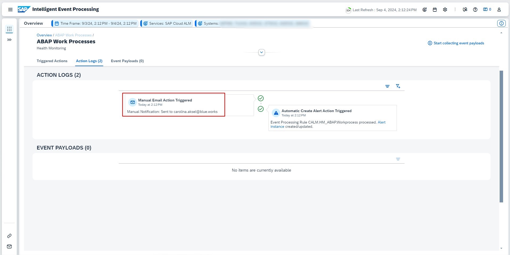This screenshot has width=510, height=255.
Task: Open the Time Frame filter selector
Action: point(96,23)
